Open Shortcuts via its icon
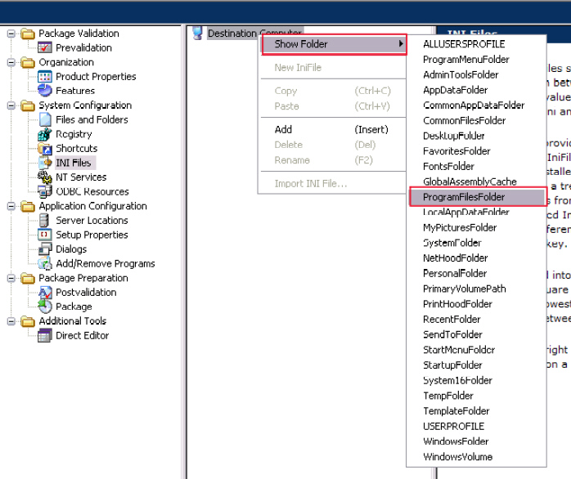The height and width of the screenshot is (479, 571). coord(45,149)
